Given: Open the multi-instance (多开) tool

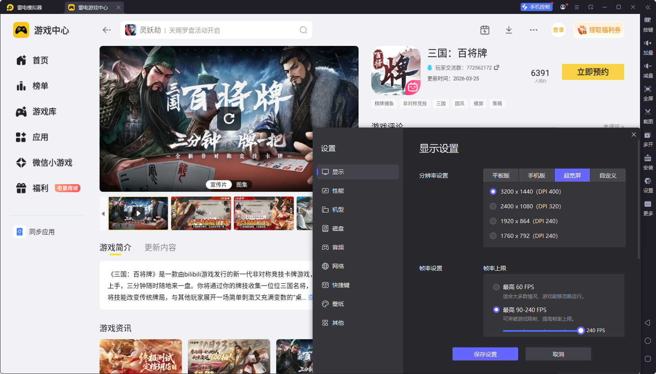Looking at the screenshot, I should pyautogui.click(x=648, y=135).
